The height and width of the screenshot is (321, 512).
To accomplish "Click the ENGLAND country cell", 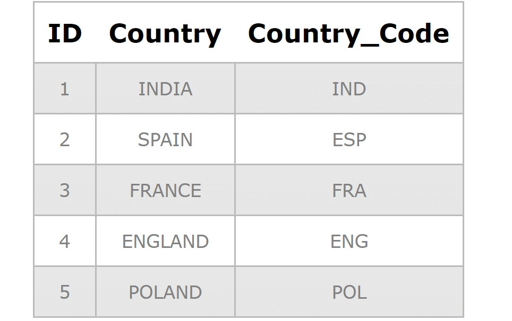I will click(x=165, y=242).
